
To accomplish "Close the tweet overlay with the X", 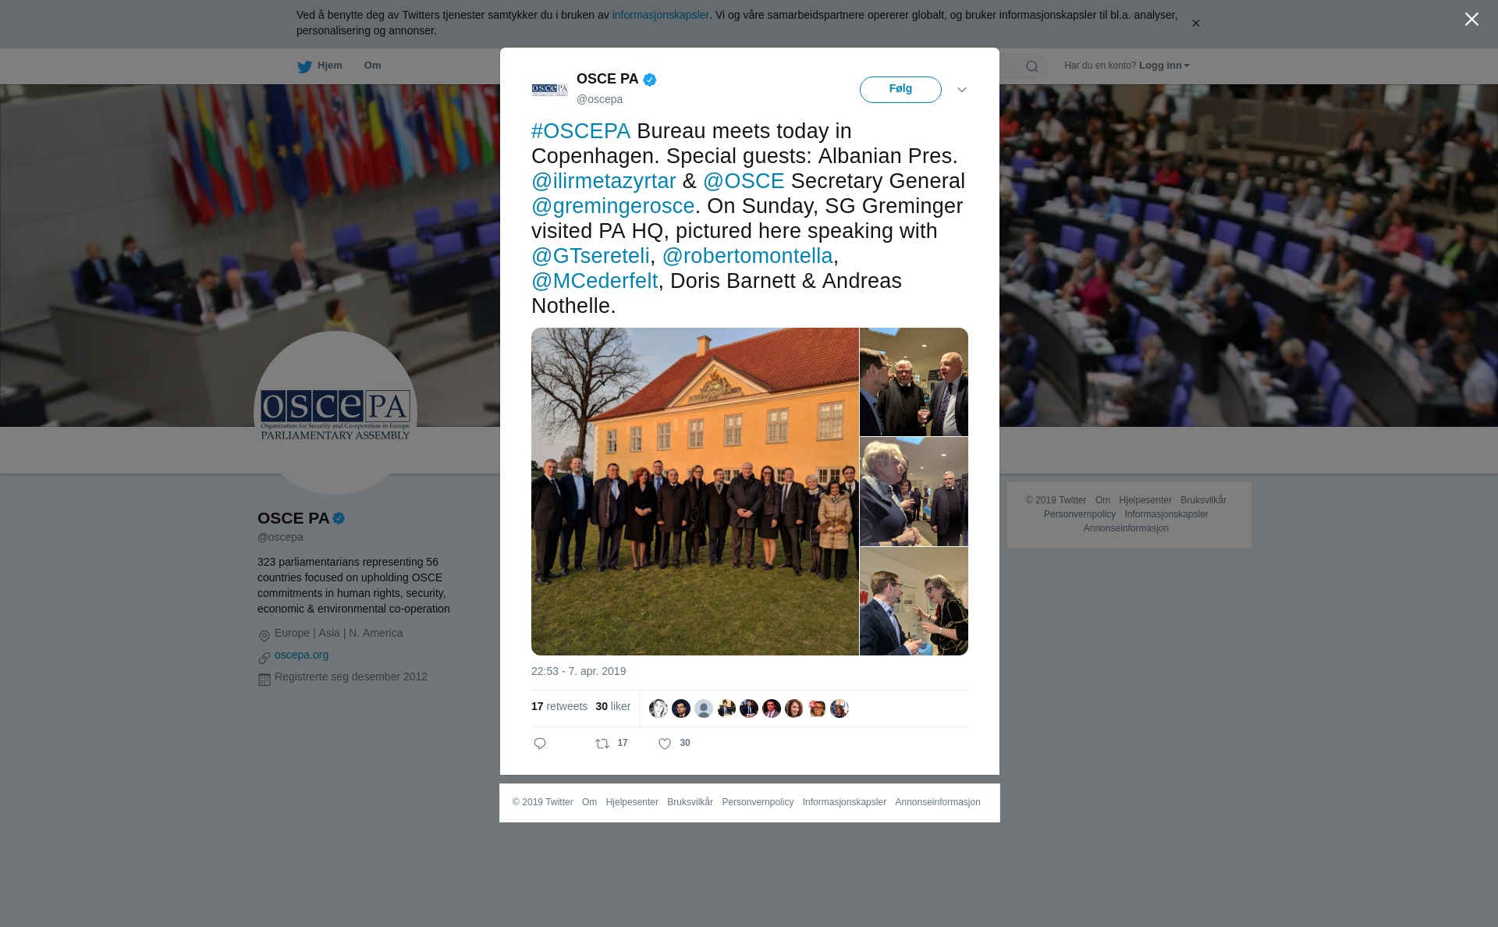I will 1471,20.
